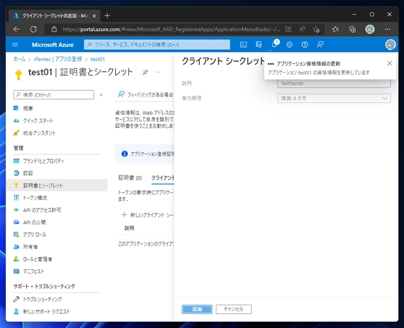Open the more options ellipsis beside title
Image resolution: width=404 pixels, height=328 pixels.
pyautogui.click(x=157, y=72)
